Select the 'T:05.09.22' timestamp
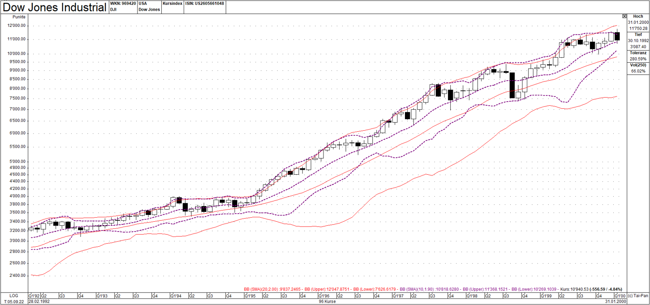This screenshot has height=305, width=650. pos(13,301)
